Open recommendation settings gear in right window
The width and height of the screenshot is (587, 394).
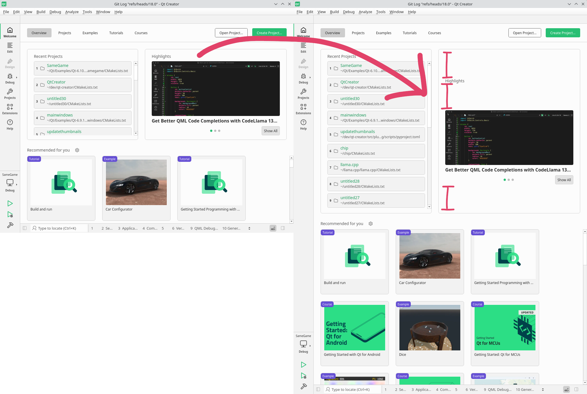coord(371,224)
